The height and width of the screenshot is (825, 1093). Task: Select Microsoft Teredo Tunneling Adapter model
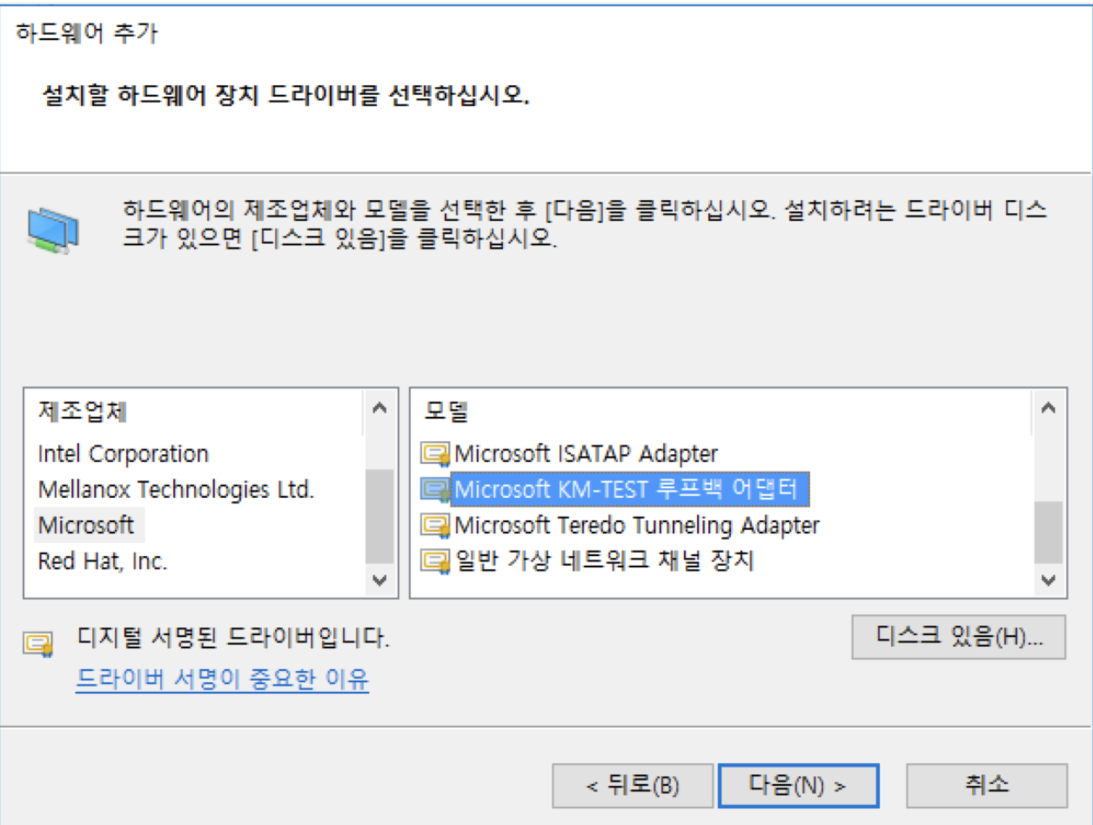click(x=637, y=525)
